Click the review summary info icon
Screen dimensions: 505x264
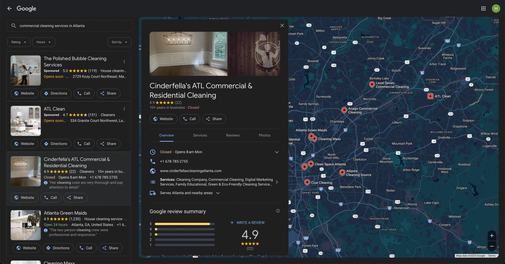[278, 211]
